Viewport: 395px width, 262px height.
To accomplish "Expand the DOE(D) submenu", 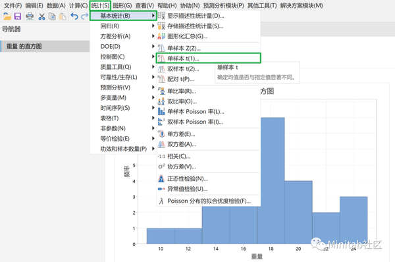I will click(124, 46).
